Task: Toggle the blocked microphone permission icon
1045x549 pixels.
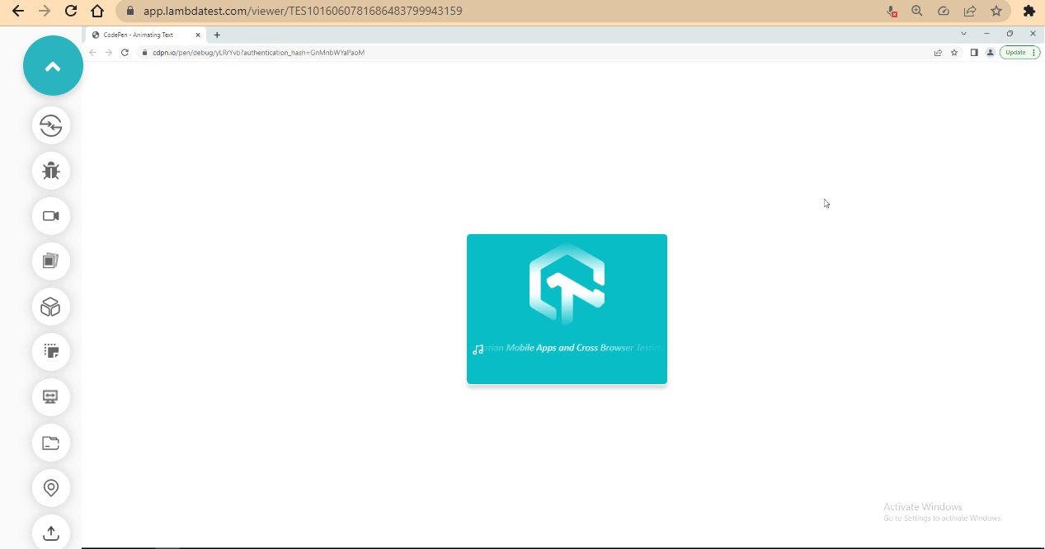Action: 891,12
